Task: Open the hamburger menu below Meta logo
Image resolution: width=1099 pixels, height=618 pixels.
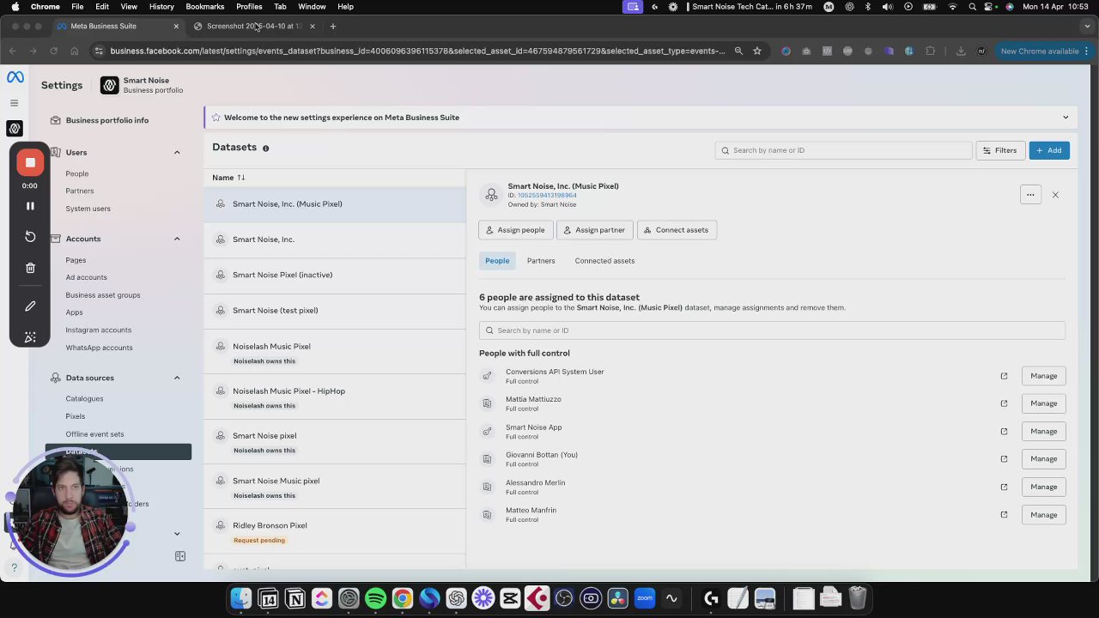Action: coord(14,103)
